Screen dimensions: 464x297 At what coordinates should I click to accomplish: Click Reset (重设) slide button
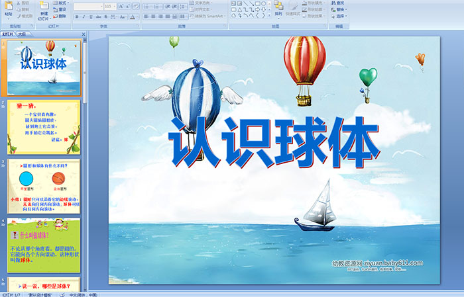[60, 10]
